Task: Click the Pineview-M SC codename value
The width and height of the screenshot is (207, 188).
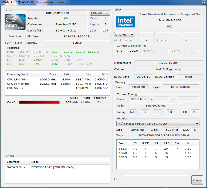Action: tap(66, 24)
